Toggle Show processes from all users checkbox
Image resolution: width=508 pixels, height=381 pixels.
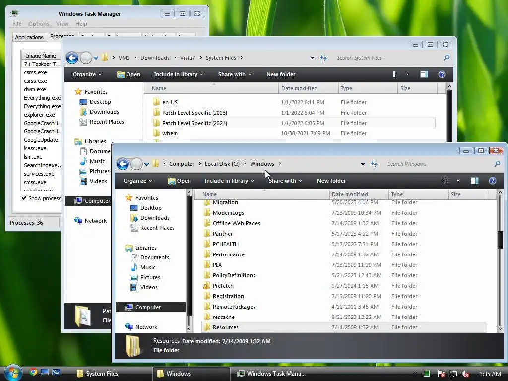tap(24, 198)
